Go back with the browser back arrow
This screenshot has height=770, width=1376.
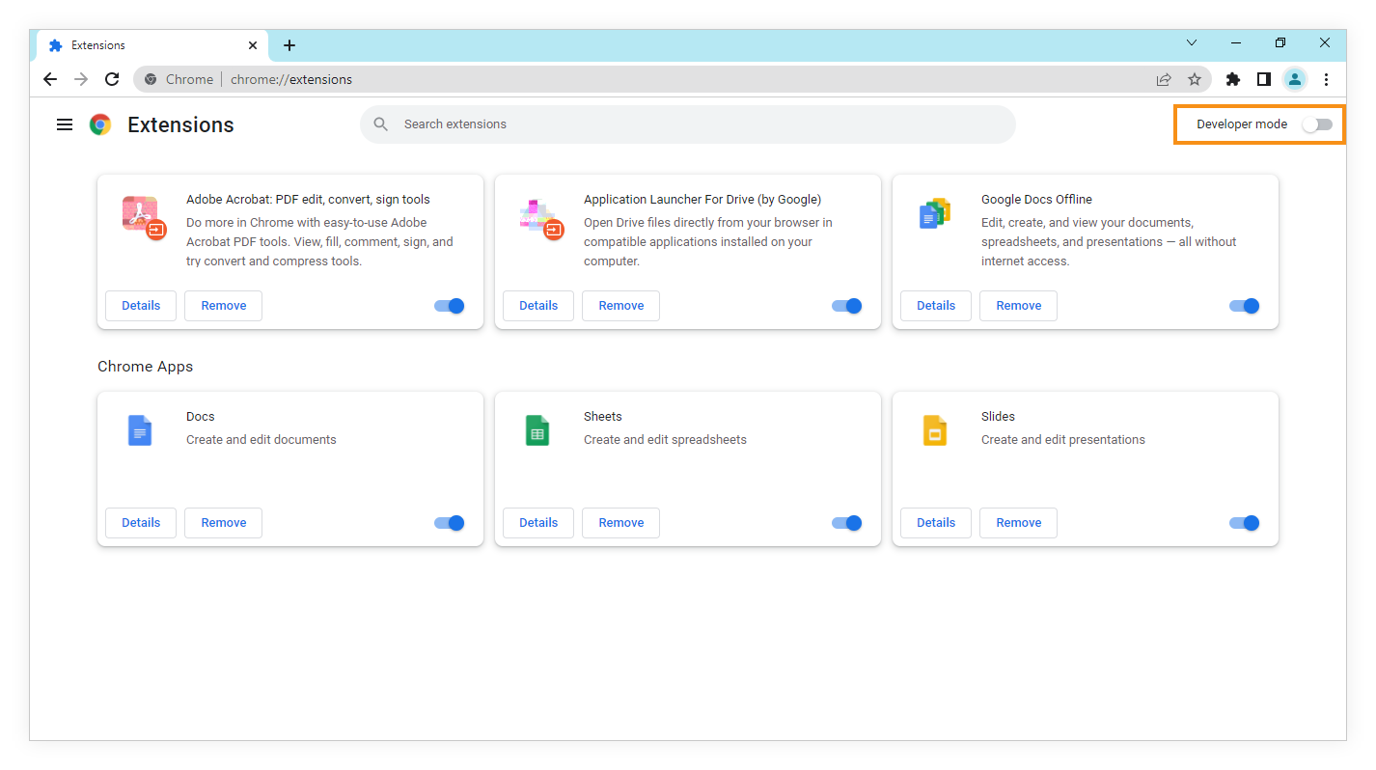click(x=50, y=79)
